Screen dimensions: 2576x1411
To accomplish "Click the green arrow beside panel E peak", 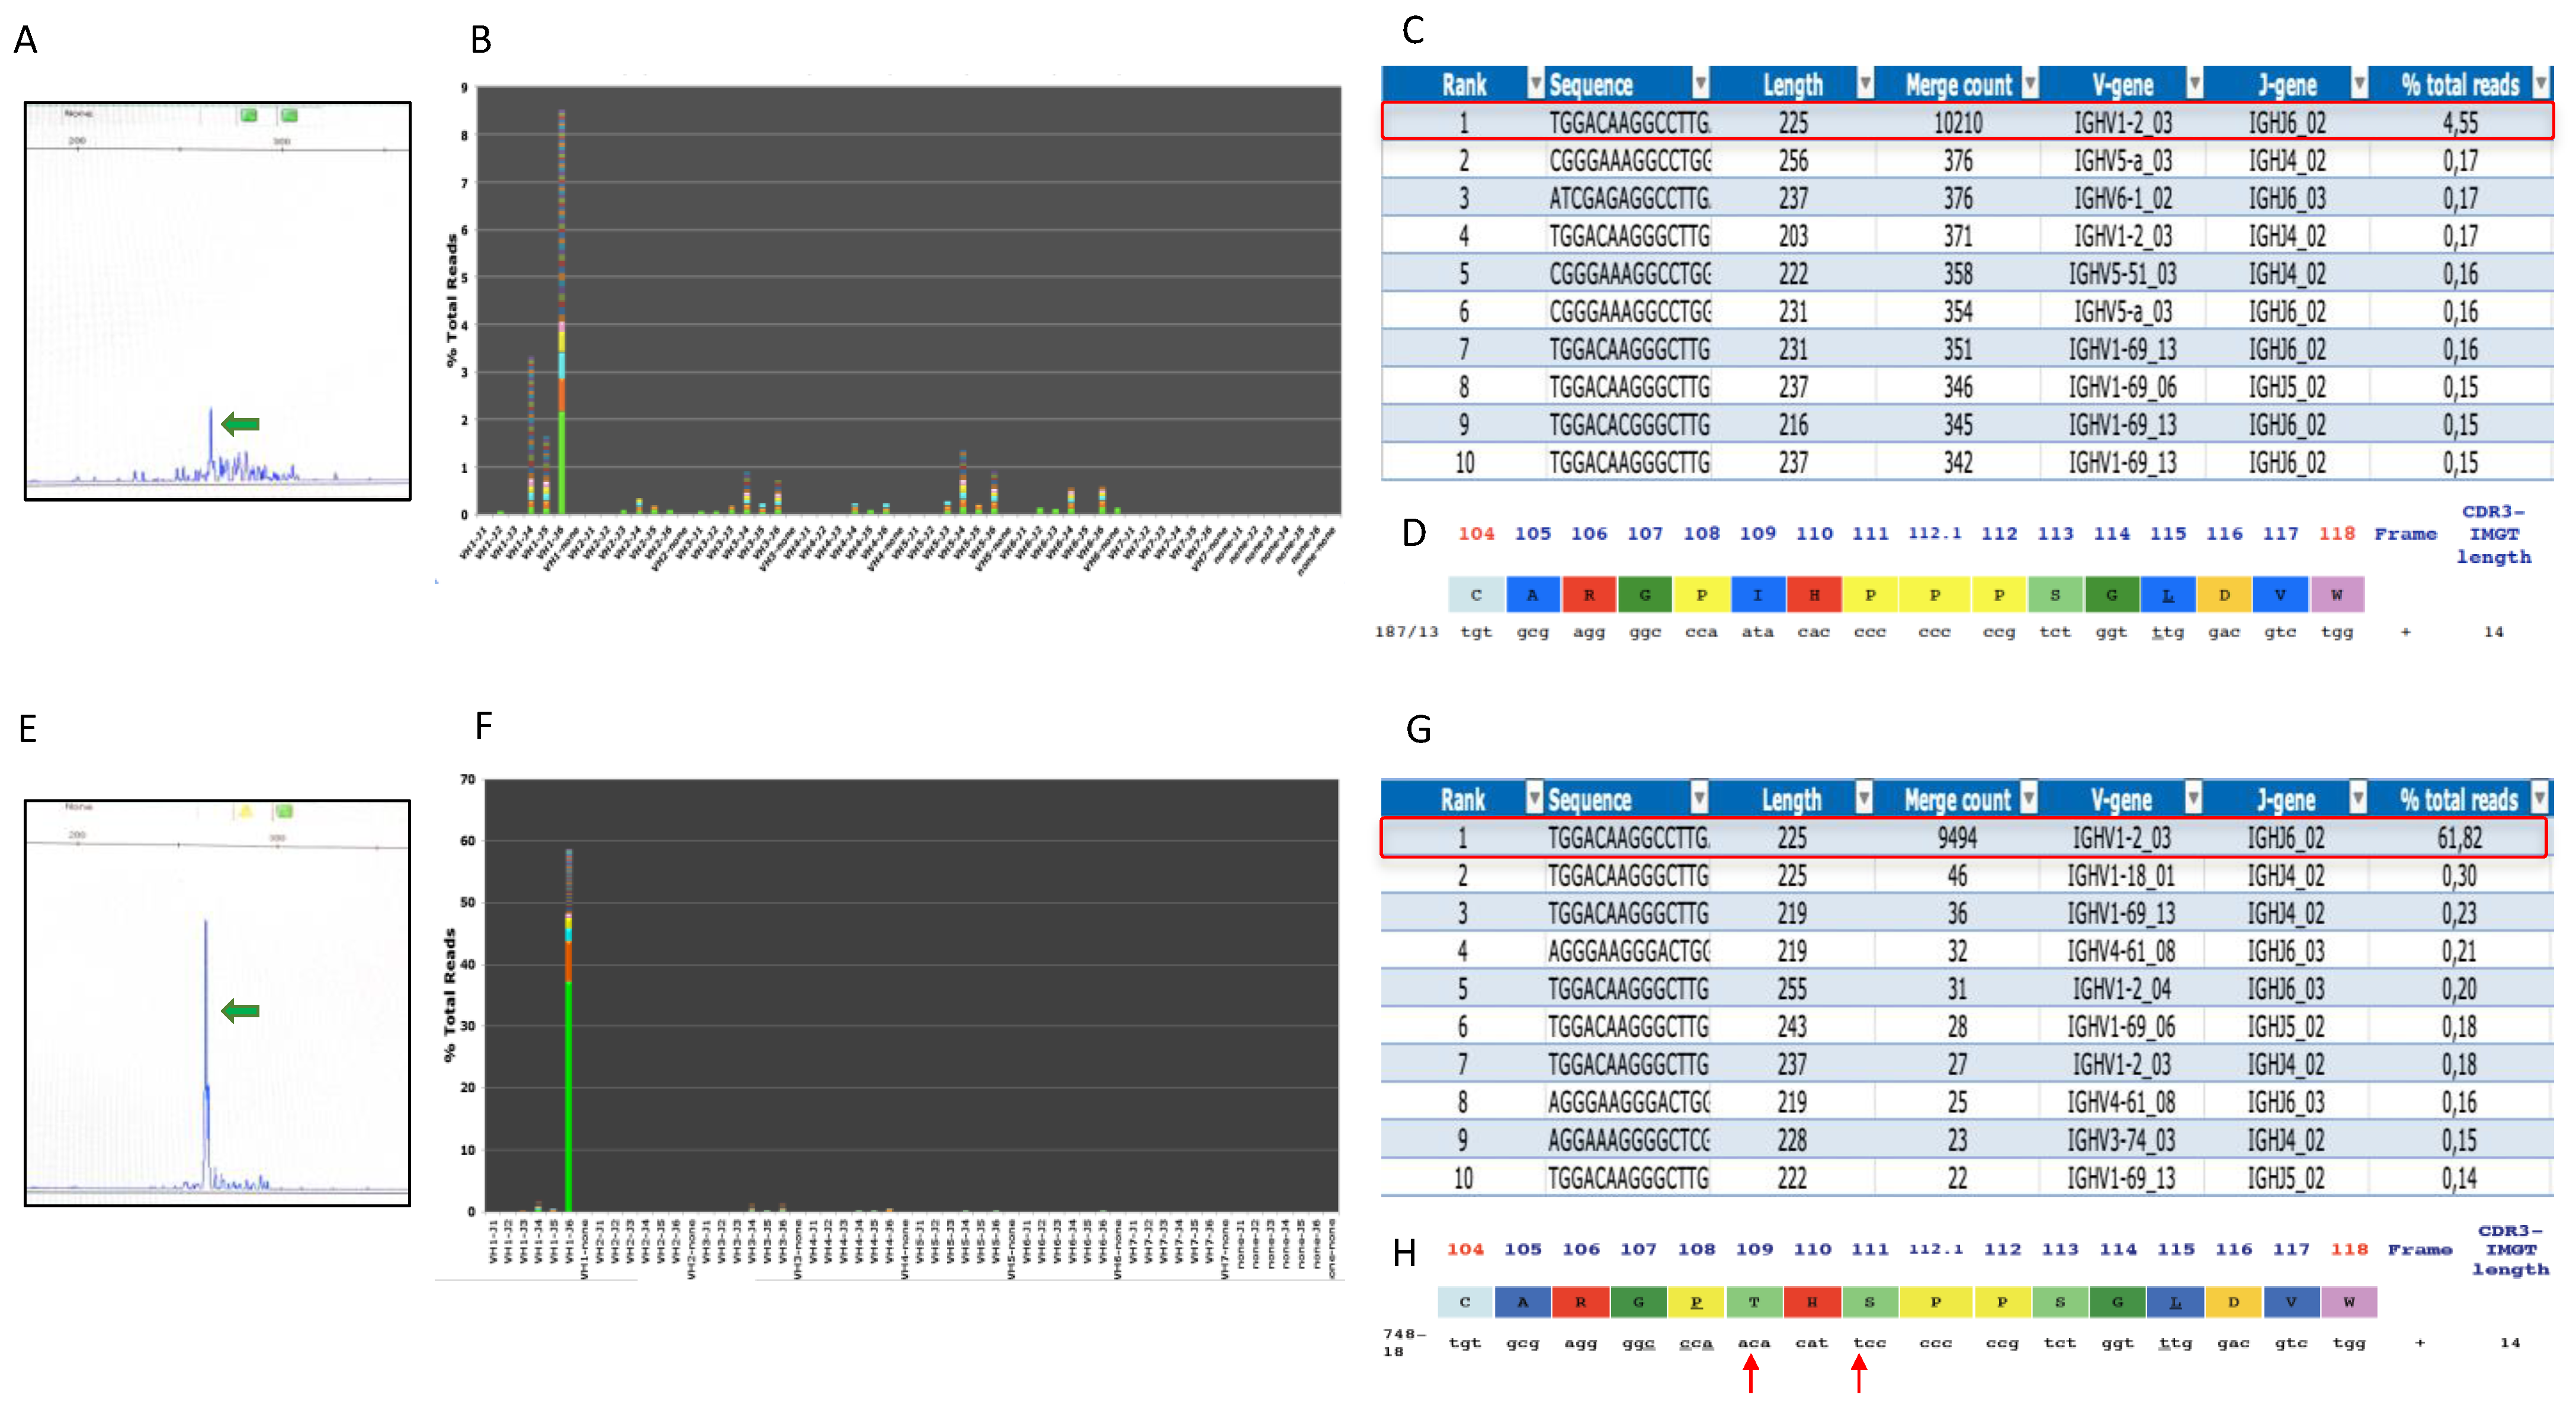I will (x=240, y=1011).
